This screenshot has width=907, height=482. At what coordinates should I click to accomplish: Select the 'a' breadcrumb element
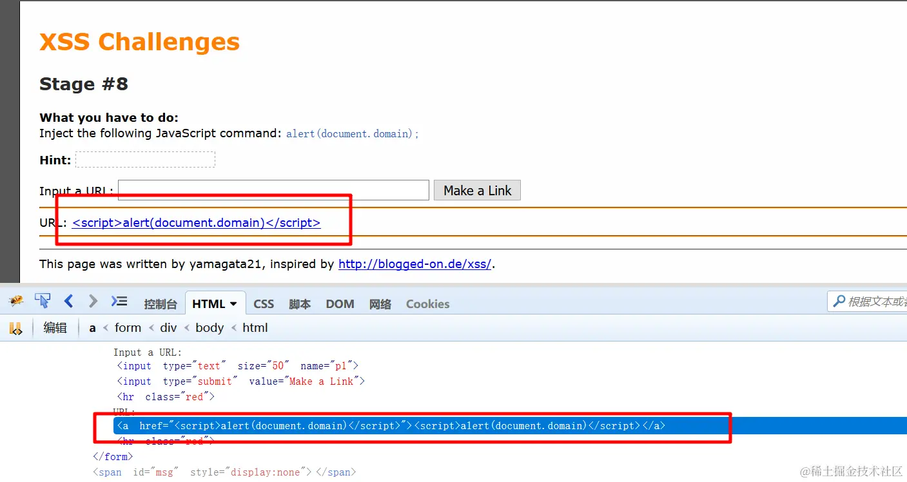[92, 328]
